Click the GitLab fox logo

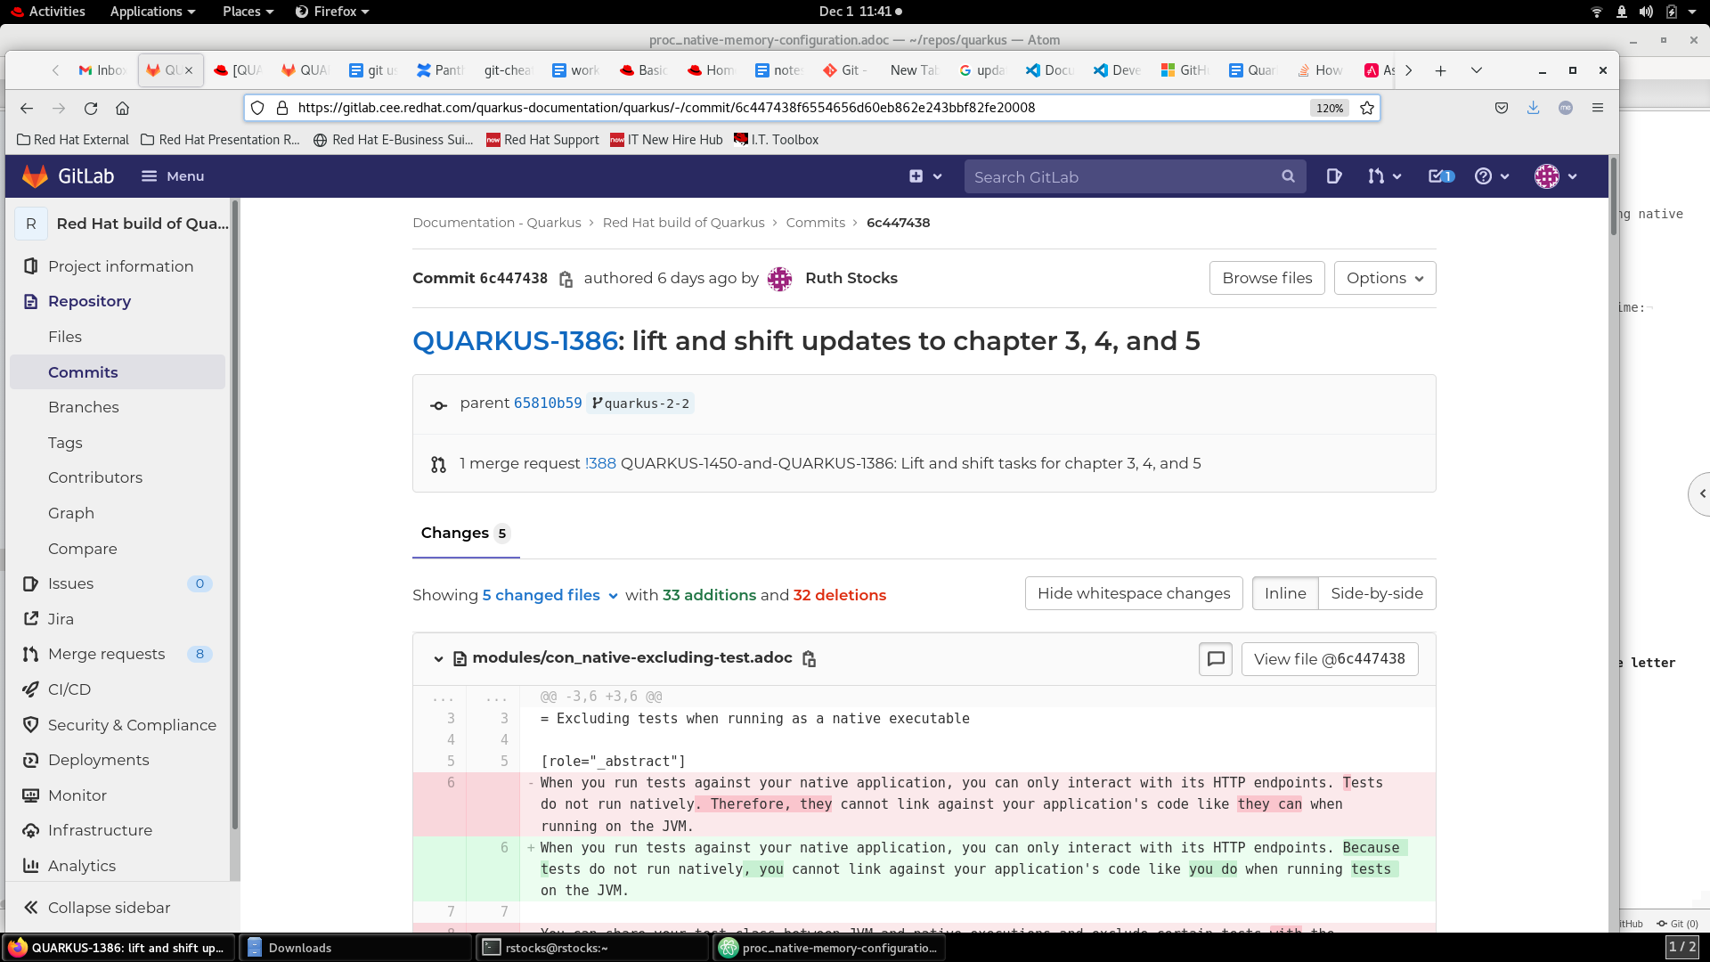(35, 176)
